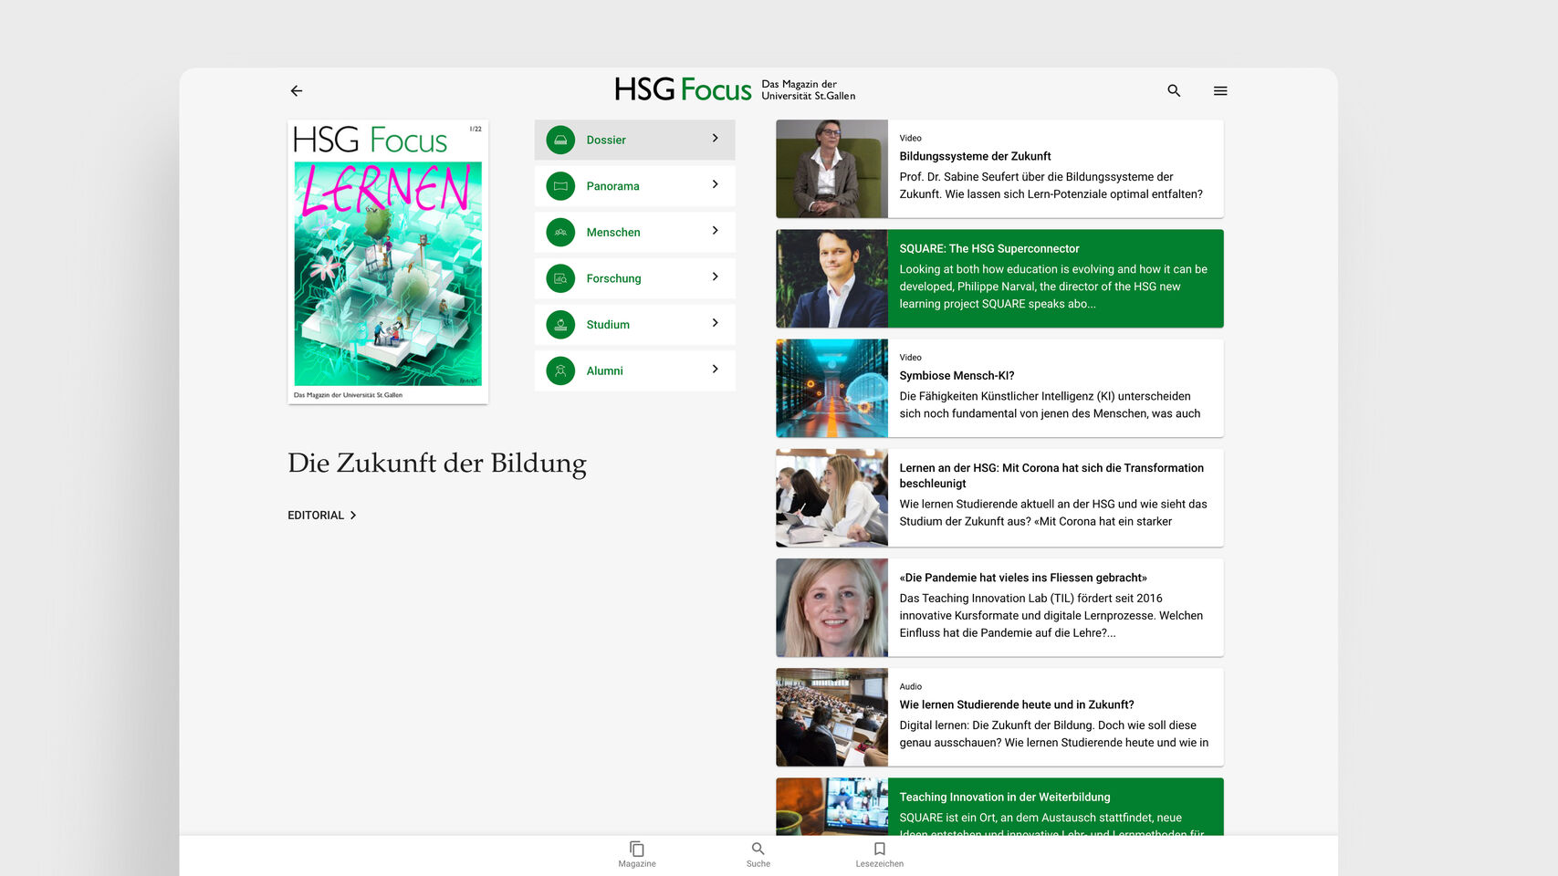Click the Alumni section round icon
This screenshot has height=876, width=1558.
[x=560, y=370]
